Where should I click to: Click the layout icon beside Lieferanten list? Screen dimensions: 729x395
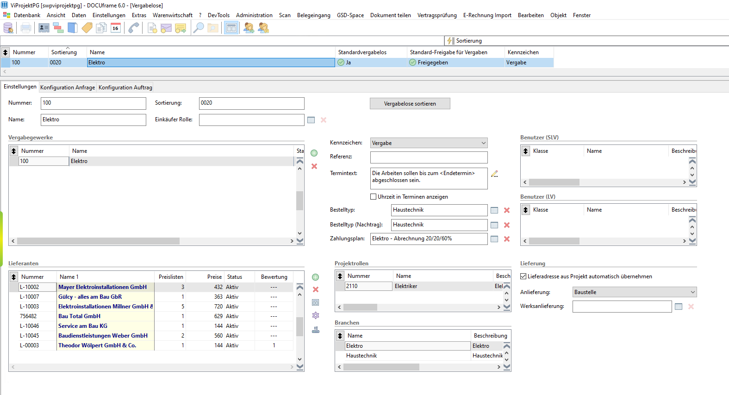pyautogui.click(x=316, y=302)
